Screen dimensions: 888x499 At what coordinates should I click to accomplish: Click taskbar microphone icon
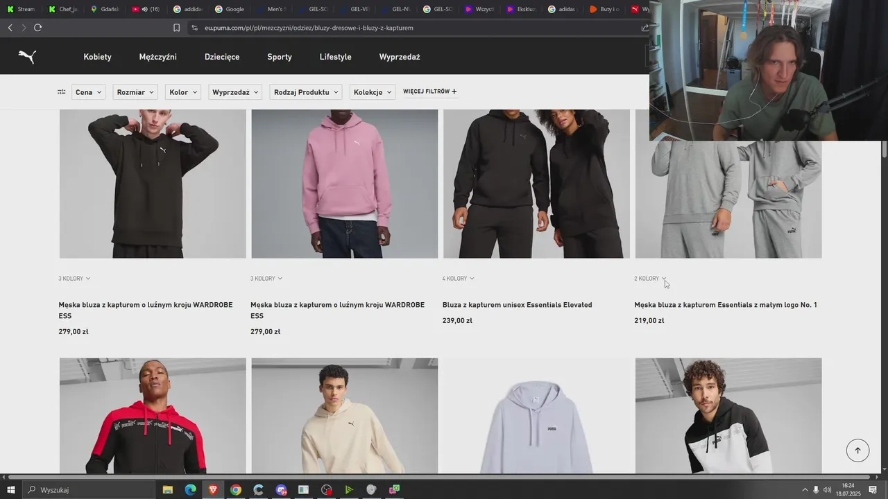pos(816,490)
